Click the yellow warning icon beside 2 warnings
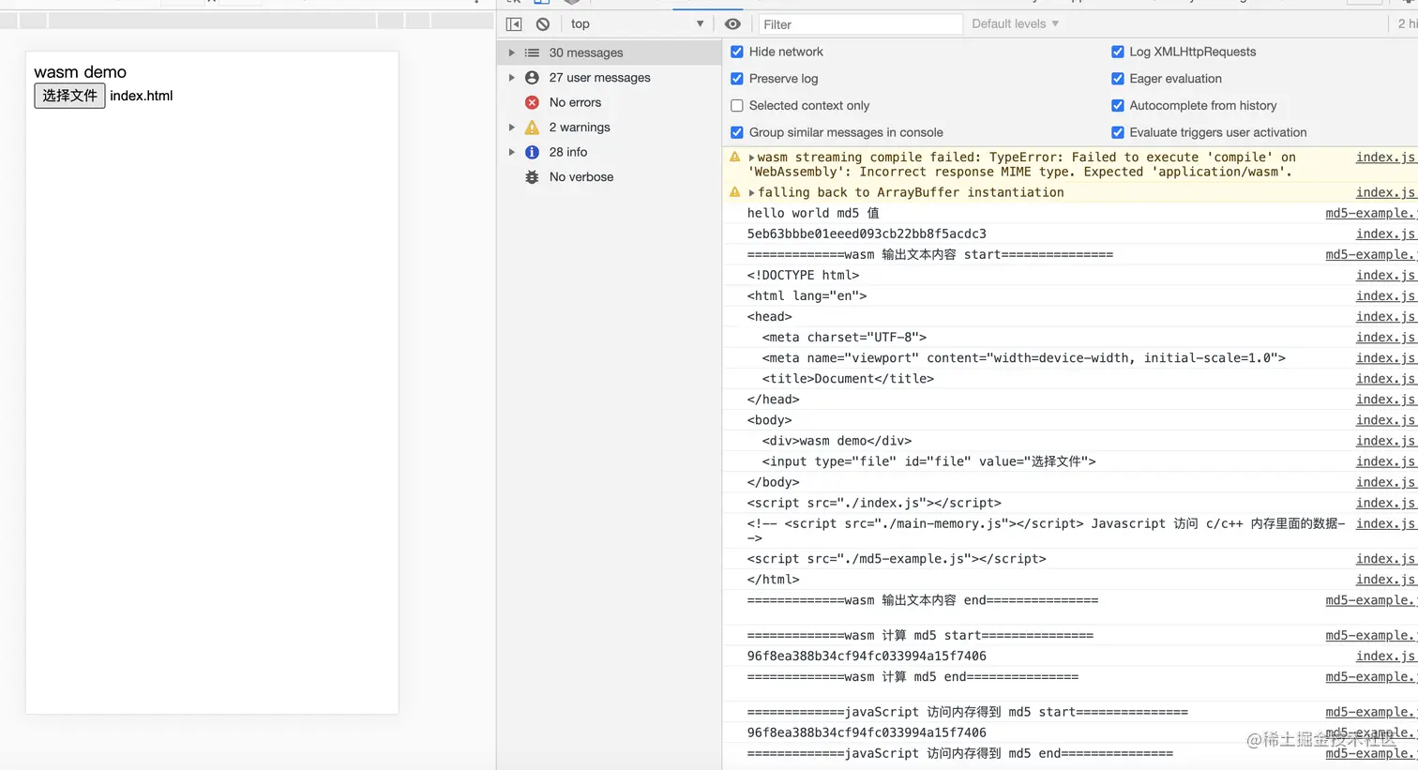The width and height of the screenshot is (1418, 770). (532, 127)
